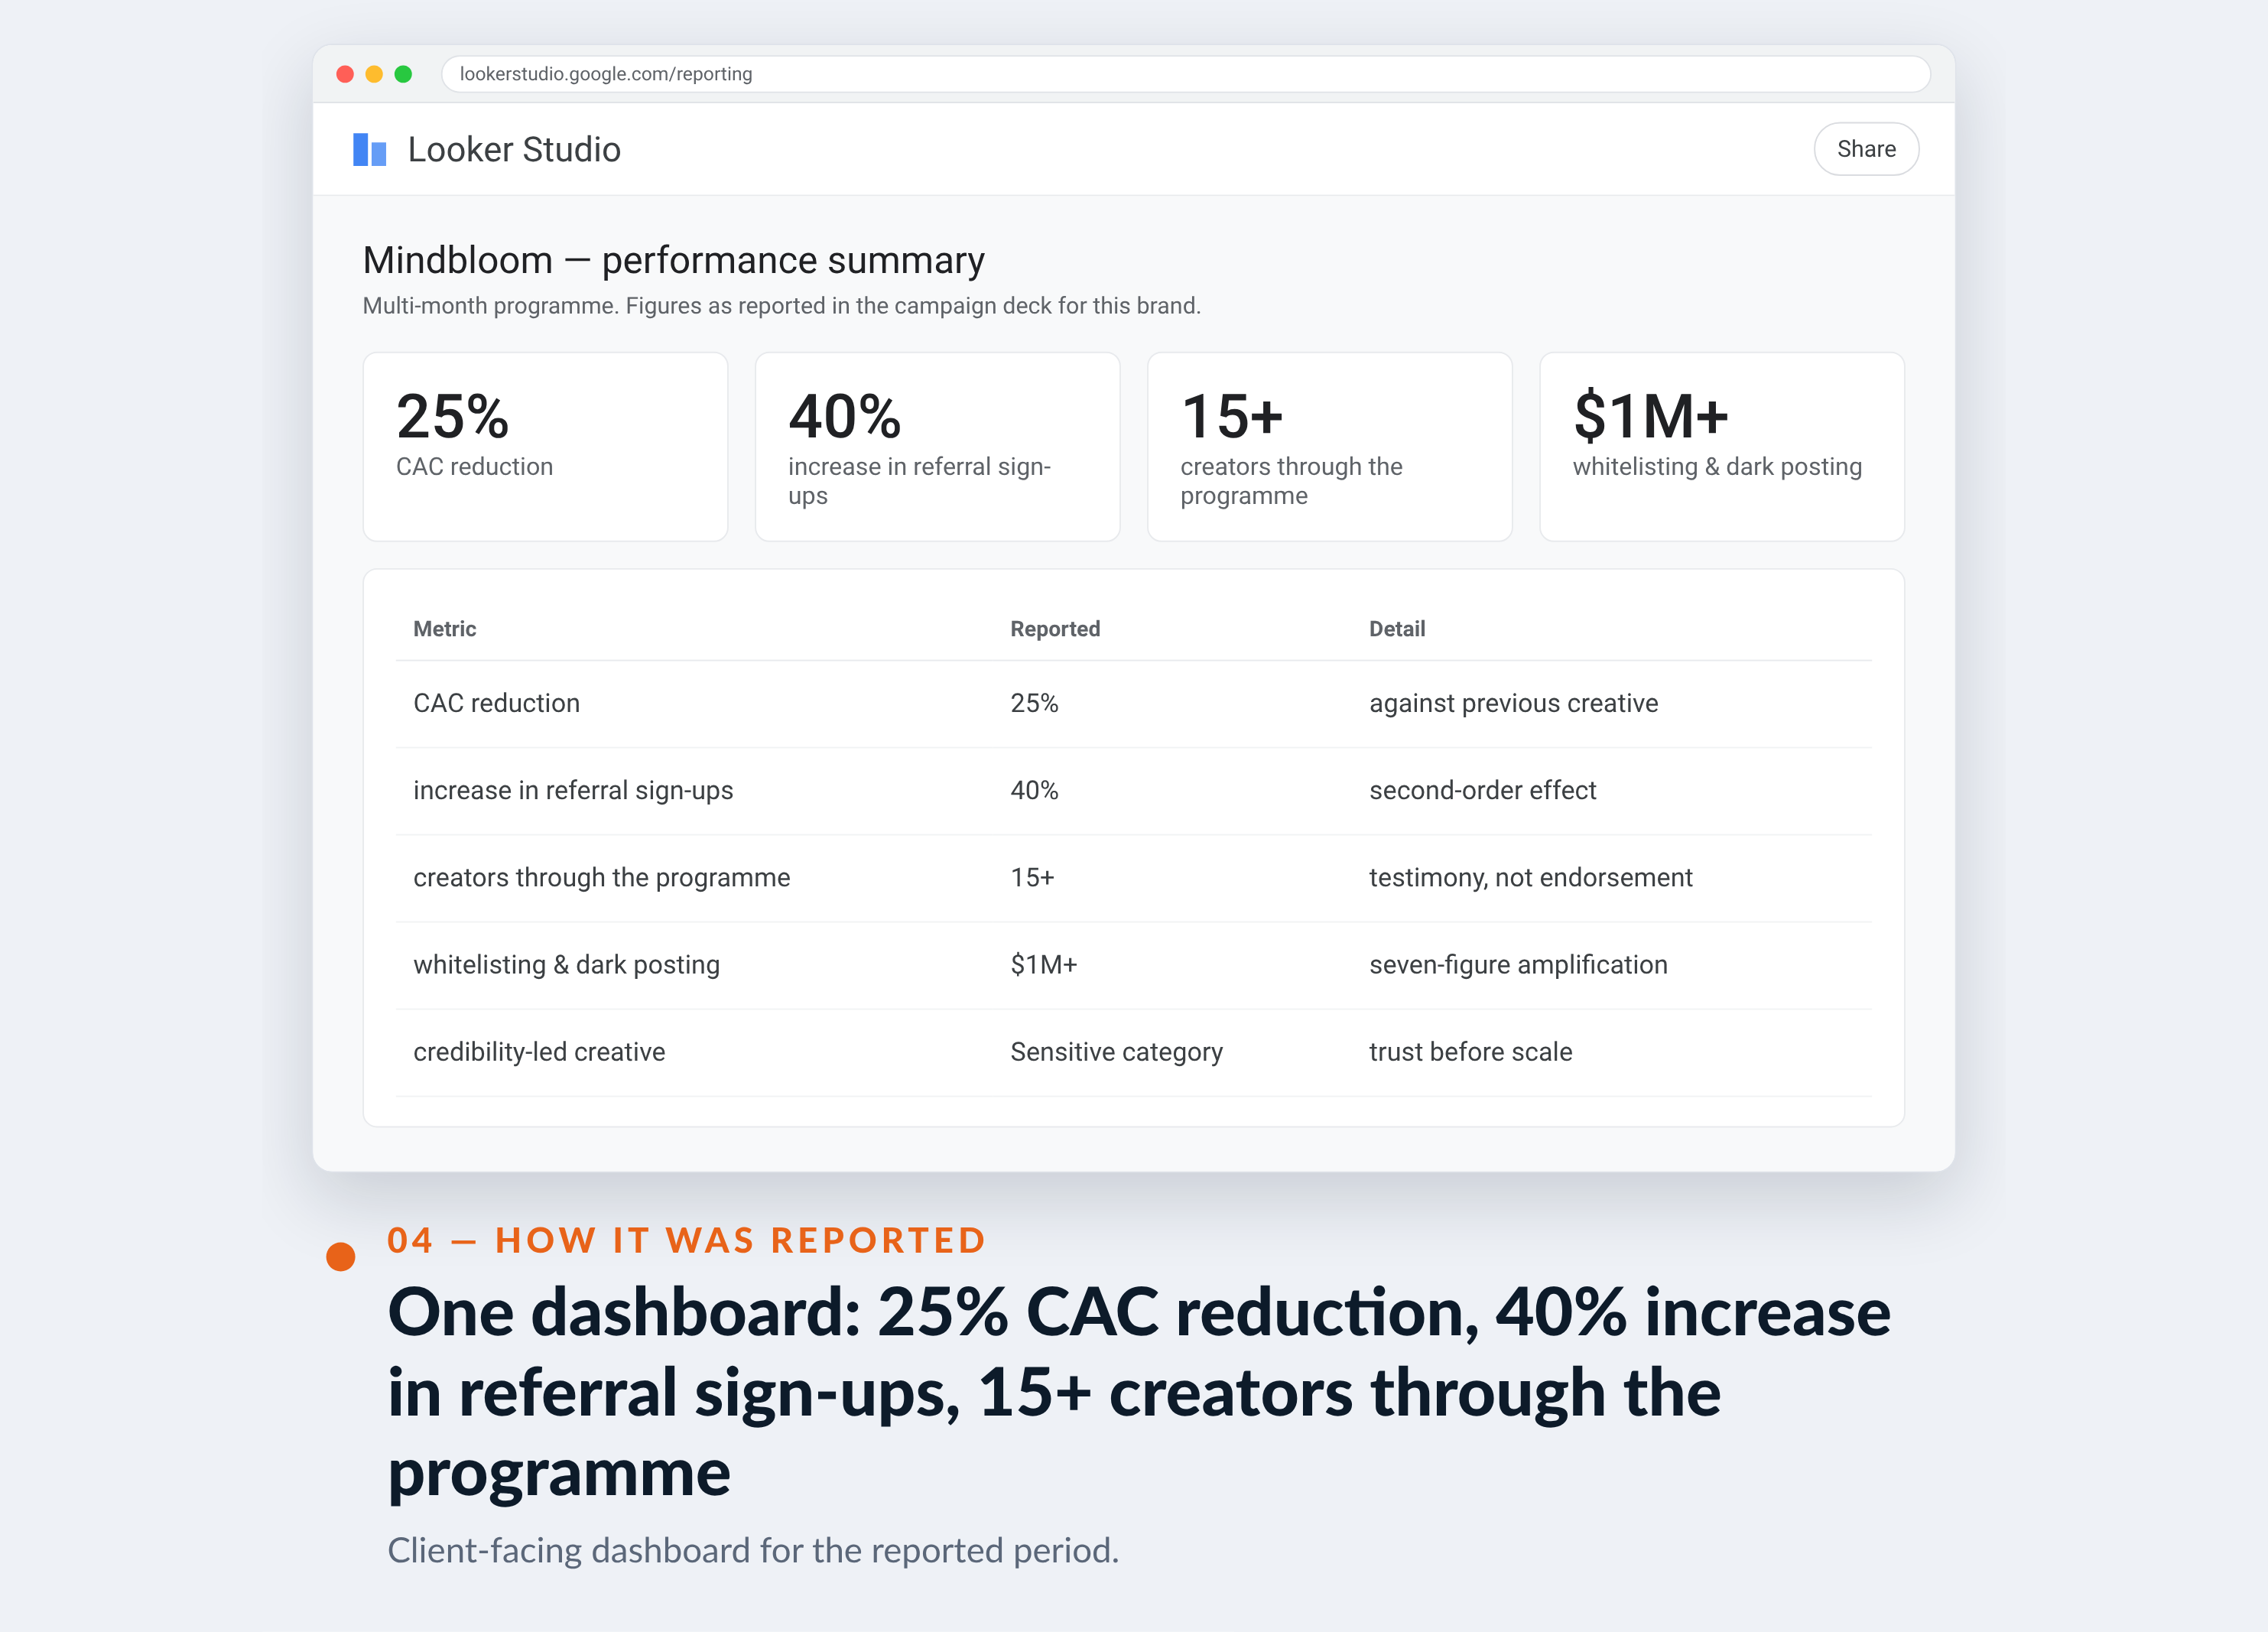Click the Sensitive category cell
Screen dimensions: 2268x1632
pyautogui.click(x=1116, y=1051)
